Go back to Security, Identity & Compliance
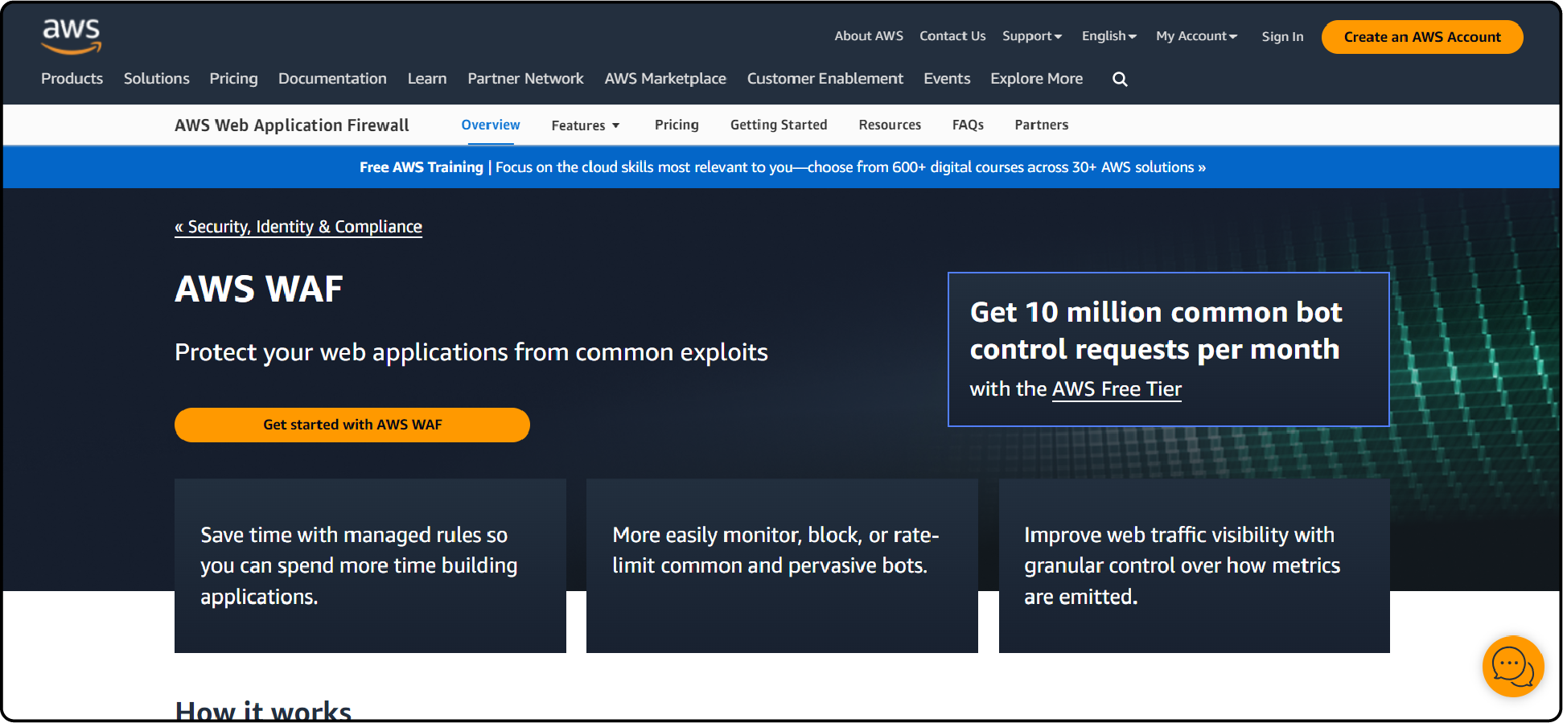 (298, 227)
